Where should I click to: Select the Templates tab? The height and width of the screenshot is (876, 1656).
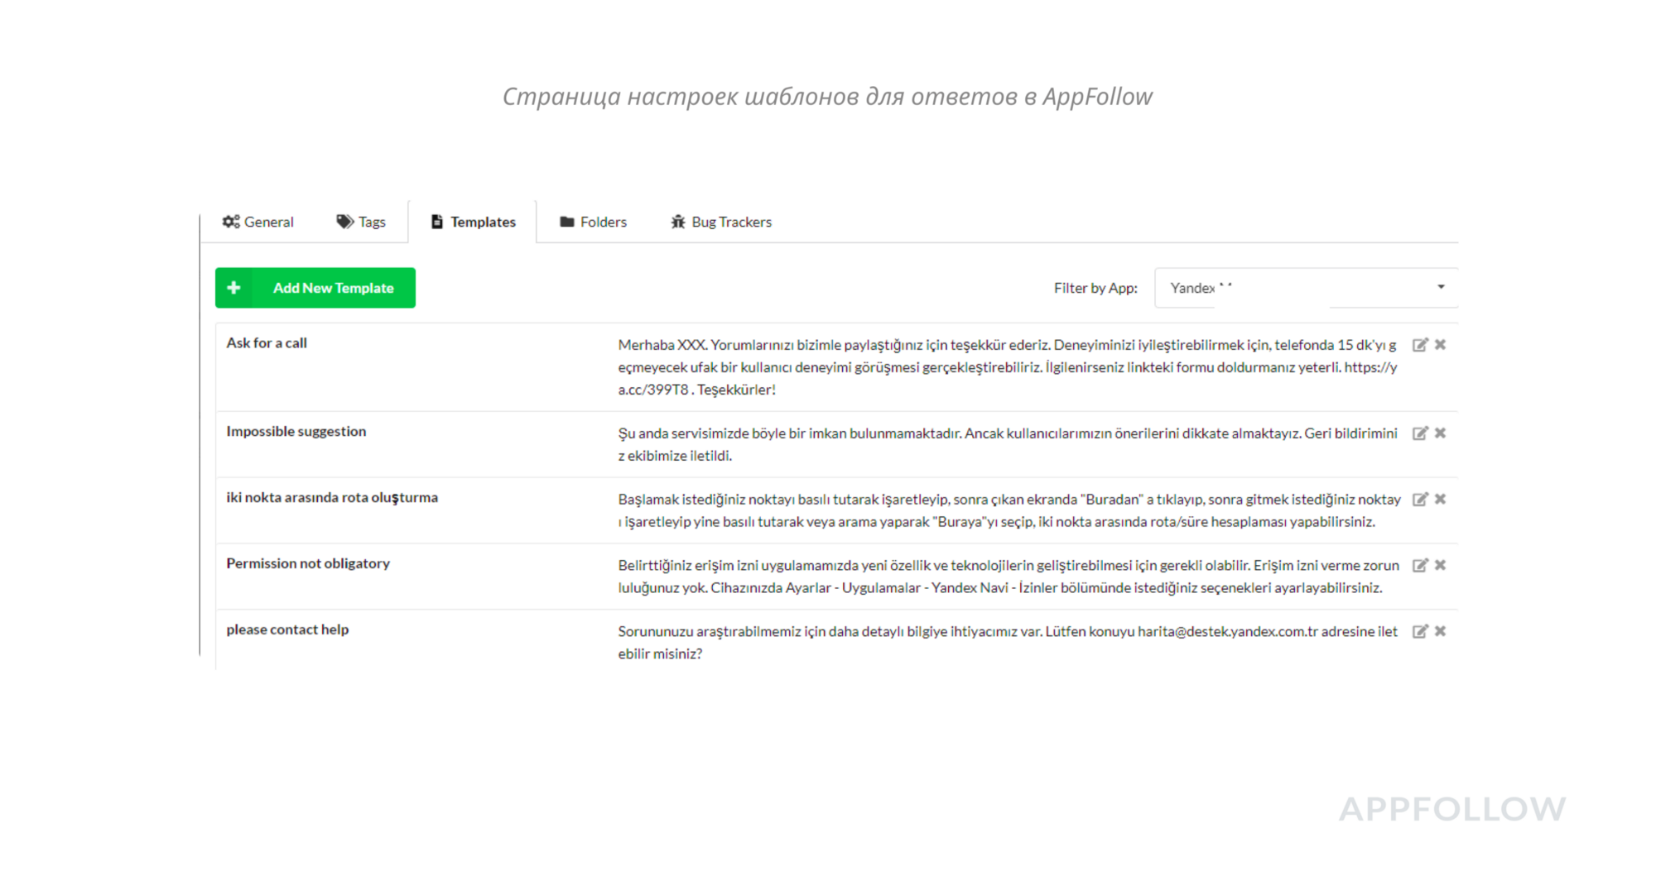473,222
